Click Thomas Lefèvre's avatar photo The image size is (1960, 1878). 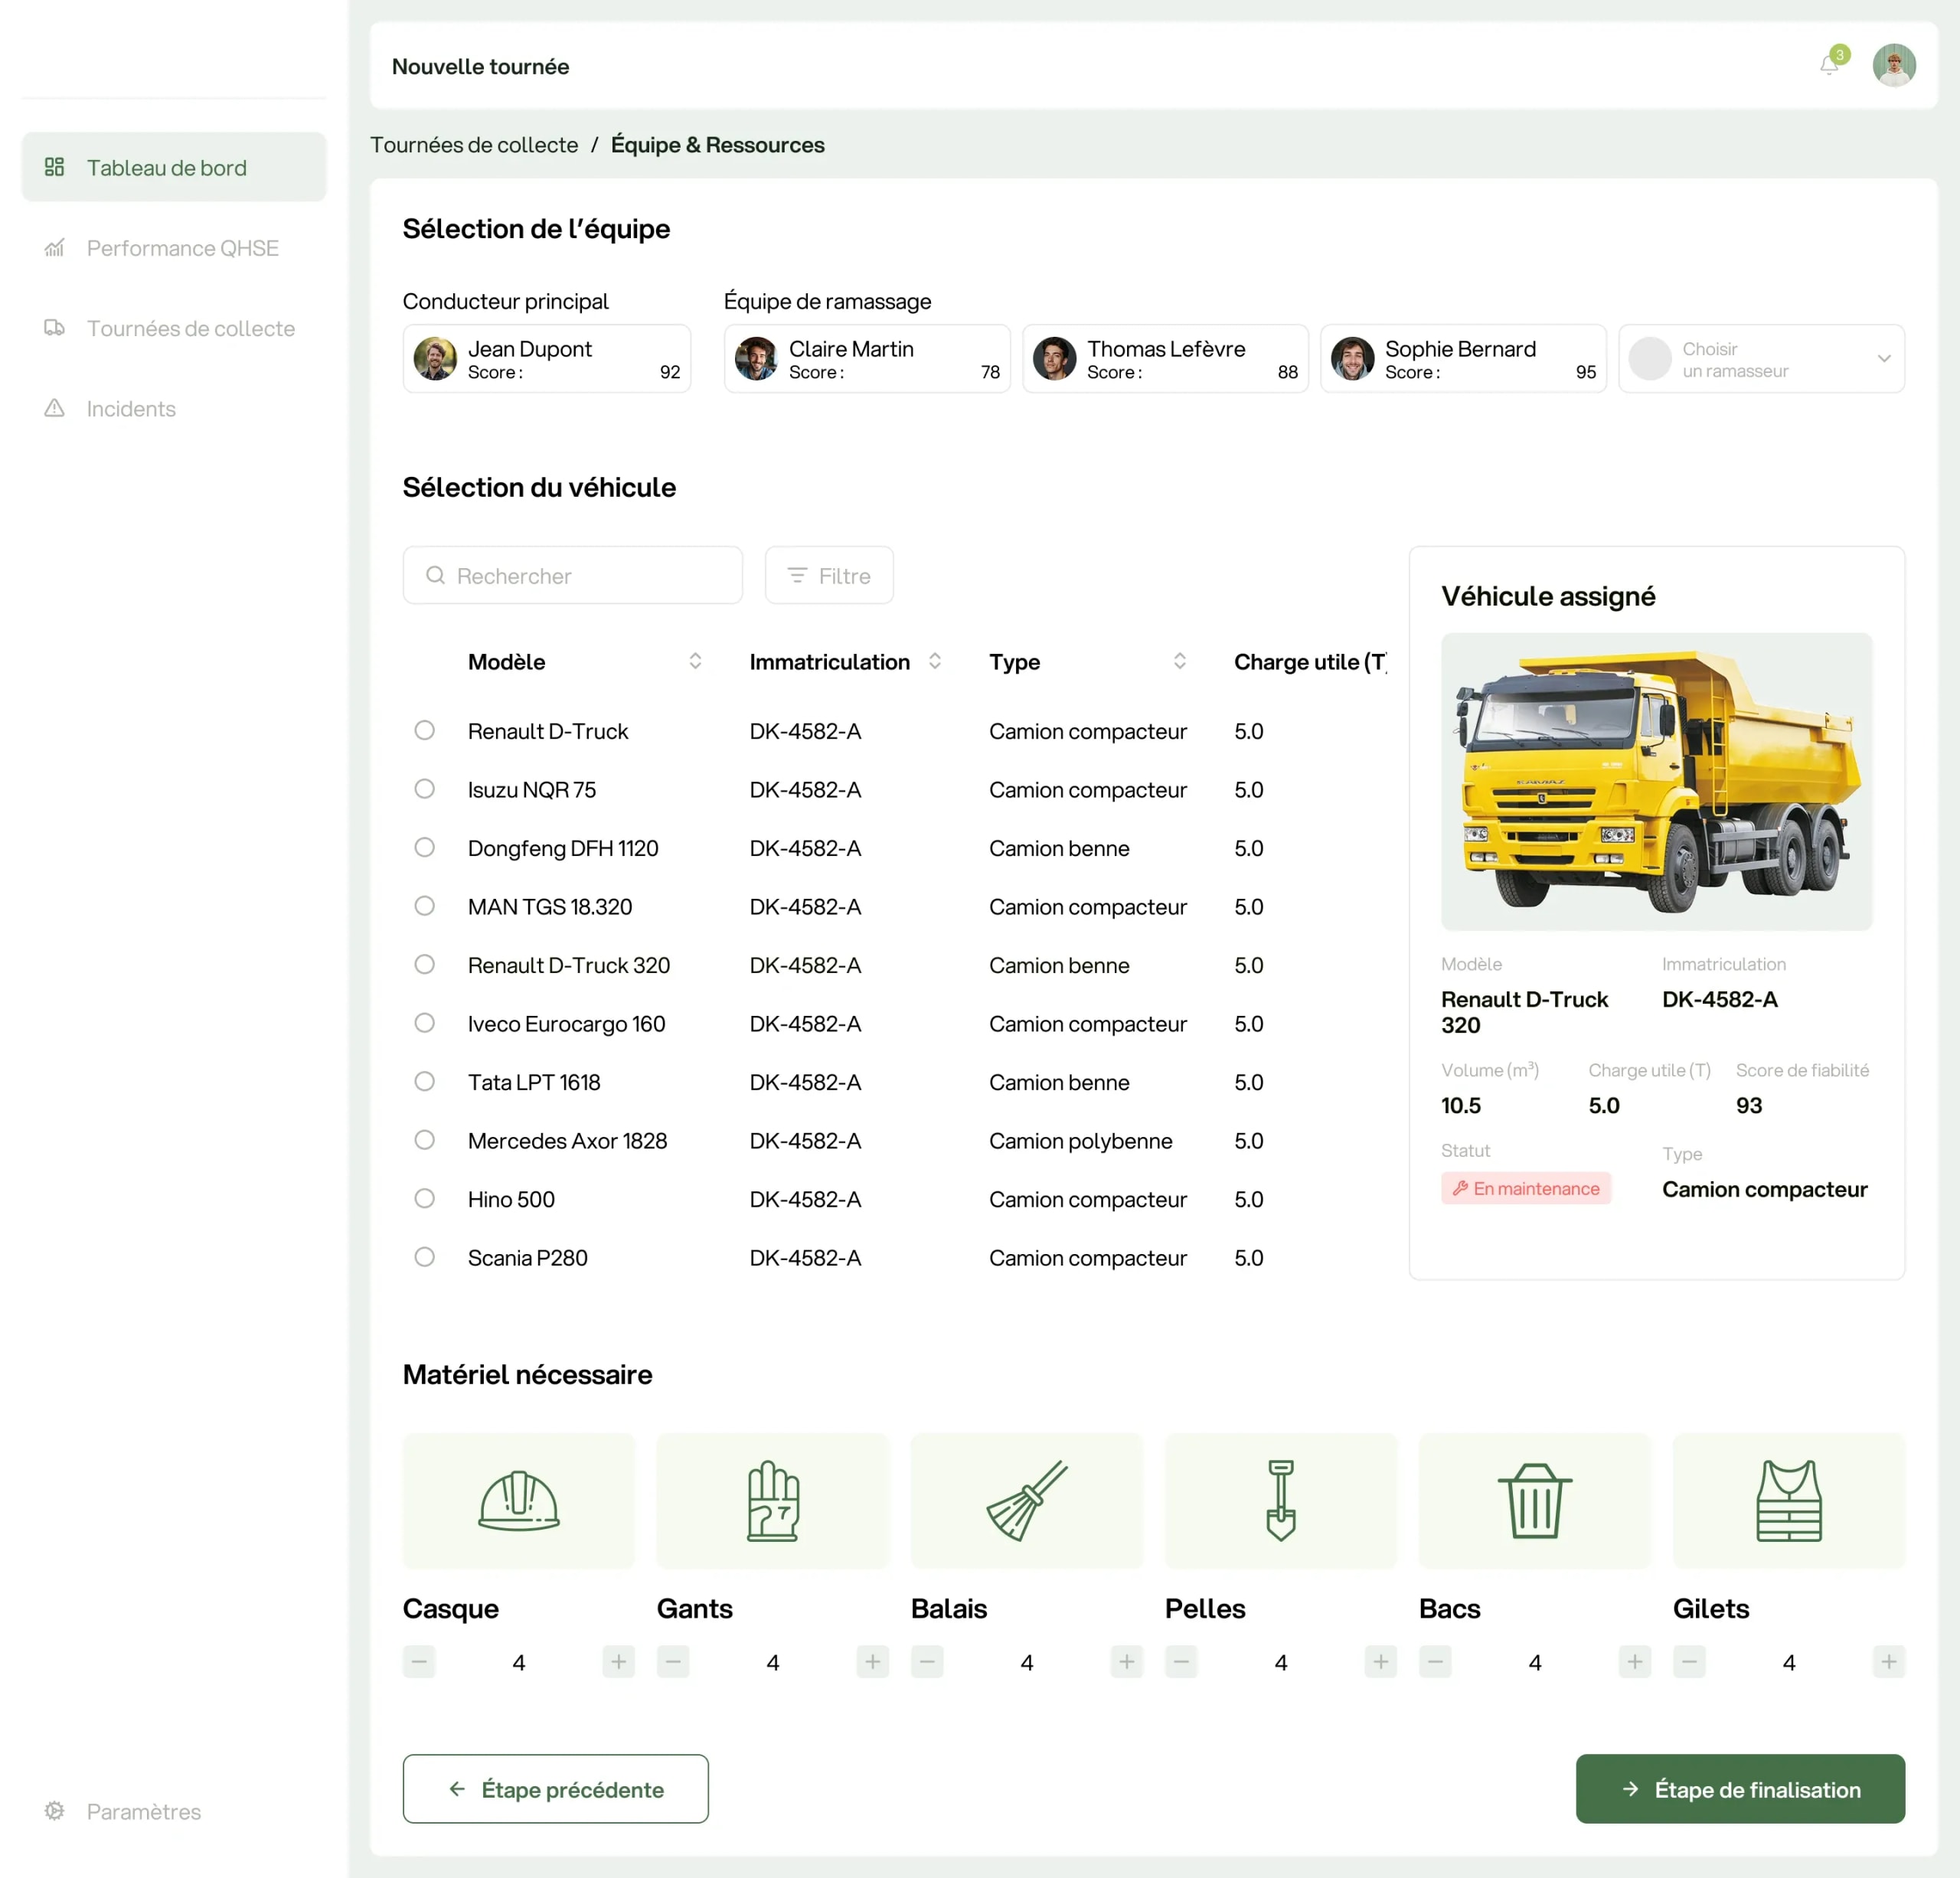point(1054,358)
